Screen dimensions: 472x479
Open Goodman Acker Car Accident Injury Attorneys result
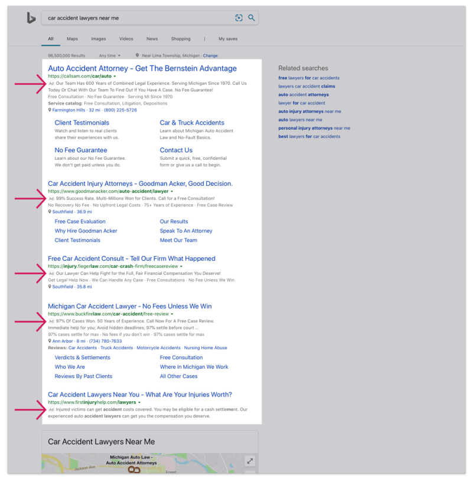tap(140, 183)
